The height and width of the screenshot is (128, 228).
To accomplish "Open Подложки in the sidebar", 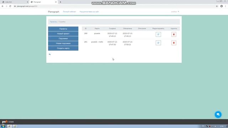I will coord(63,38).
